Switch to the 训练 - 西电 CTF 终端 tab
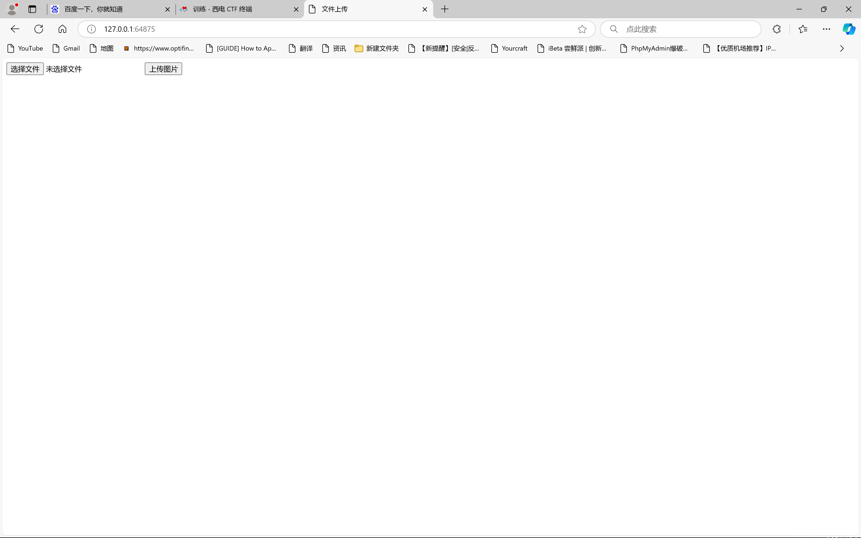Viewport: 861px width, 538px height. [239, 9]
